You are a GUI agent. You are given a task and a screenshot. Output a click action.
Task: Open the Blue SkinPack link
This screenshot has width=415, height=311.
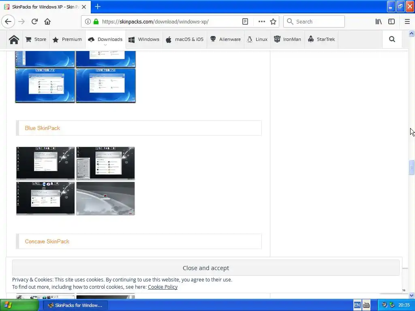pyautogui.click(x=42, y=128)
